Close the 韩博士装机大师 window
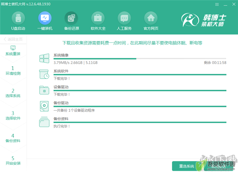The width and height of the screenshot is (238, 172). pyautogui.click(x=234, y=4)
